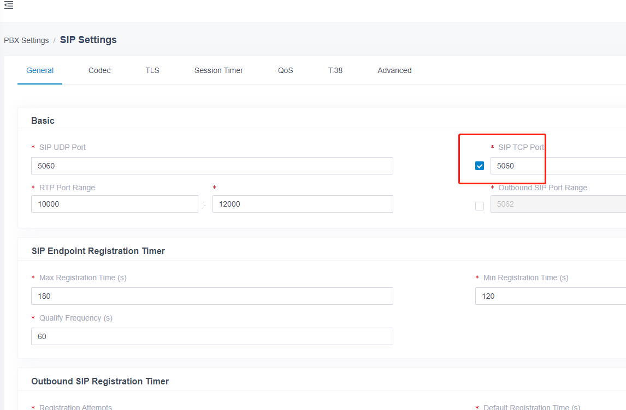Screen dimensions: 626x410
Task: Edit the SIP UDP Port field
Action: tap(212, 166)
